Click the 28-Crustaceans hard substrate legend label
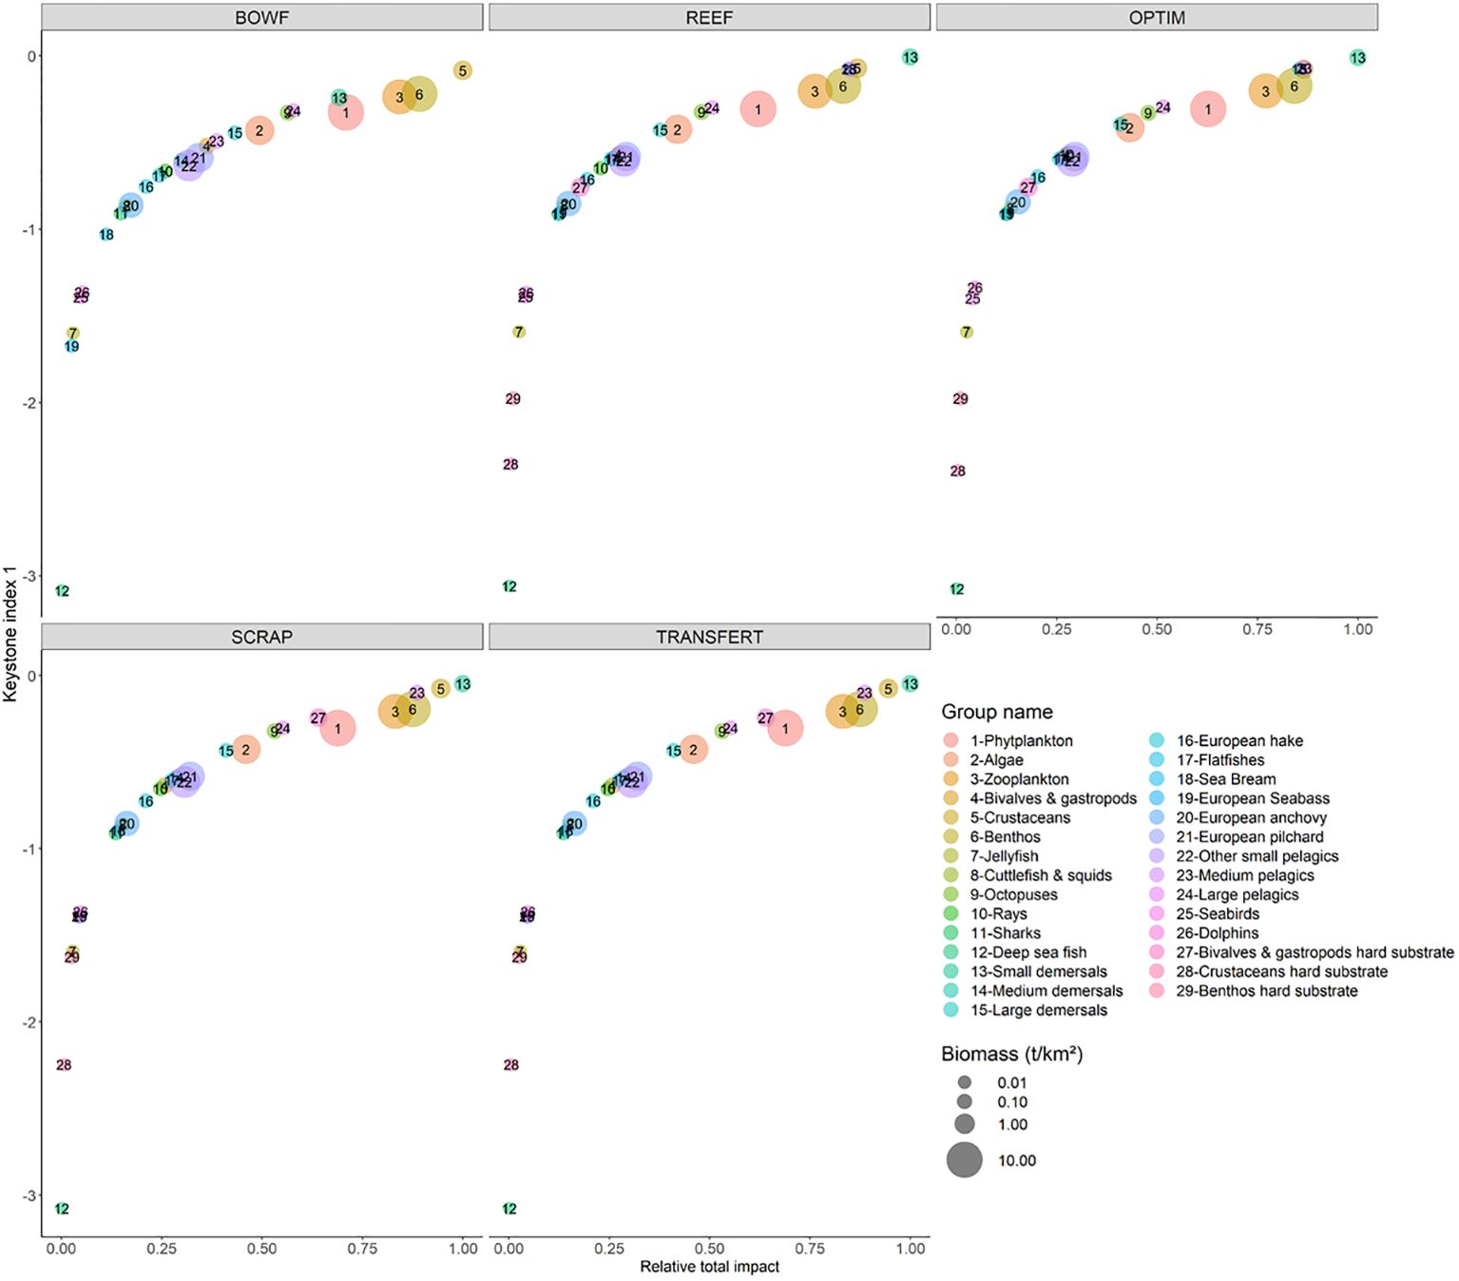The height and width of the screenshot is (1281, 1459). (1282, 971)
